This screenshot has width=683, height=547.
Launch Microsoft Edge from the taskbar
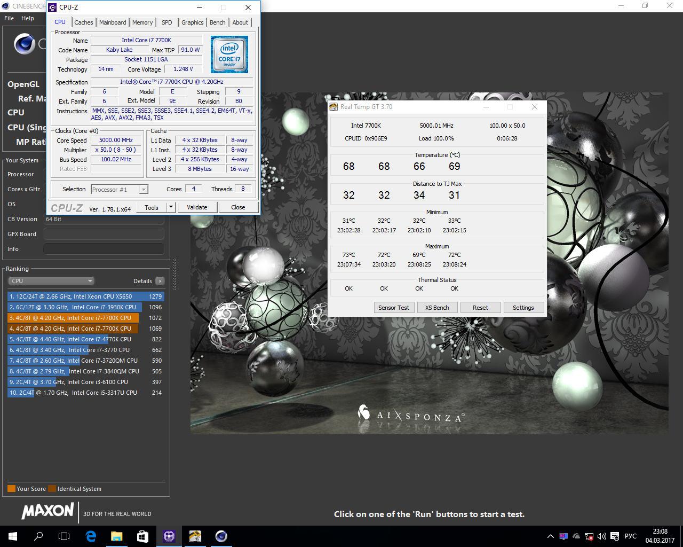(91, 536)
